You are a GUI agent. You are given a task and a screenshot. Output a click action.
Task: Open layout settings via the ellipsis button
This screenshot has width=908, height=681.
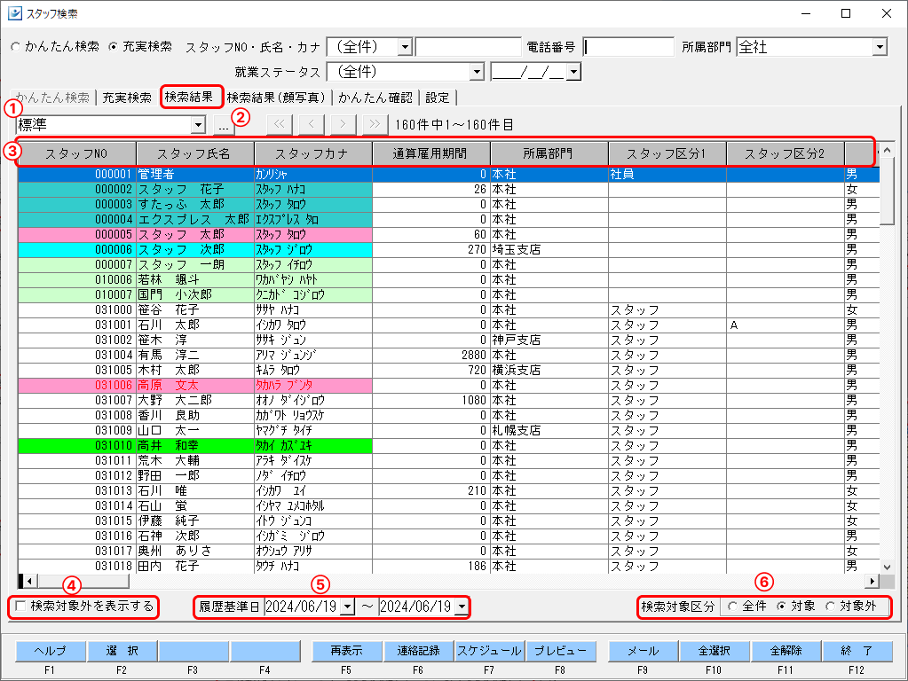click(224, 125)
